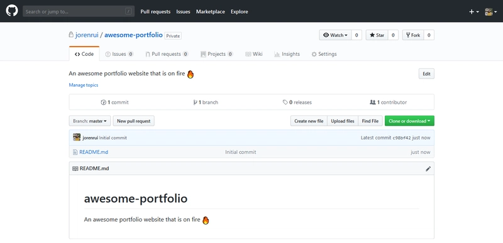The image size is (503, 243).
Task: Open Pull requests in top navigation bar
Action: tap(155, 11)
